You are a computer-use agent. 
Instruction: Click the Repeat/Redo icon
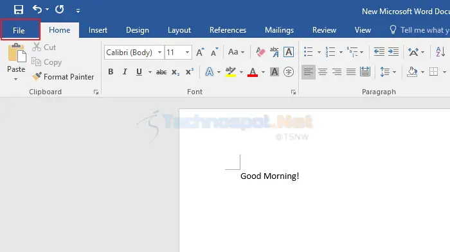pyautogui.click(x=60, y=10)
